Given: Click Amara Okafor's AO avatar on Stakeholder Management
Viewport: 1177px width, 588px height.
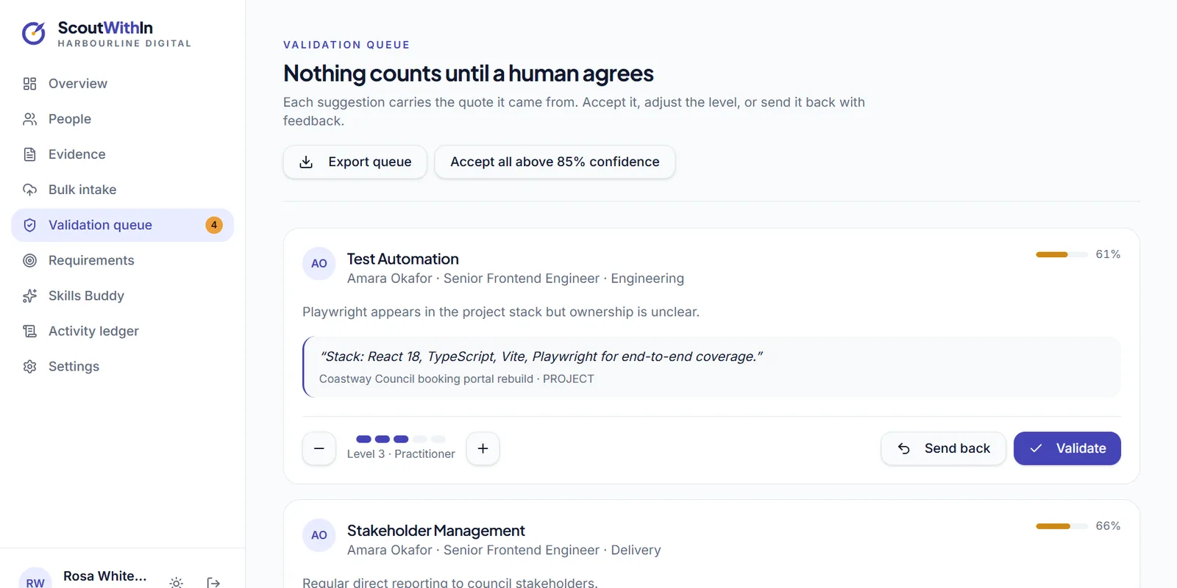Looking at the screenshot, I should click(x=319, y=535).
